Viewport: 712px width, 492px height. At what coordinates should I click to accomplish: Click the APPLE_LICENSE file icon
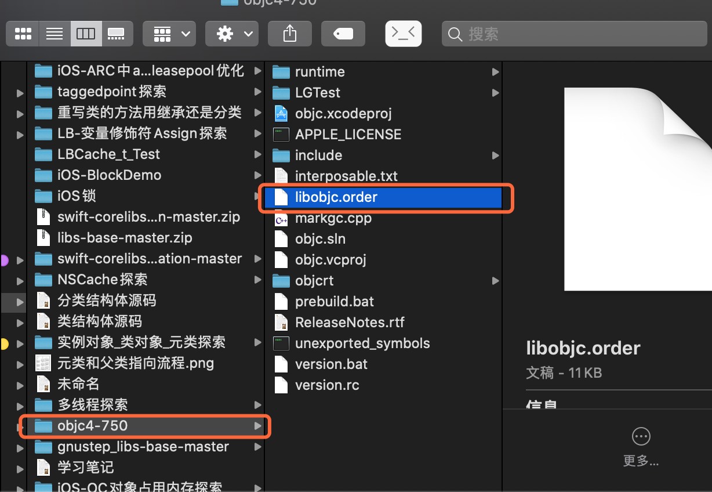coord(281,135)
